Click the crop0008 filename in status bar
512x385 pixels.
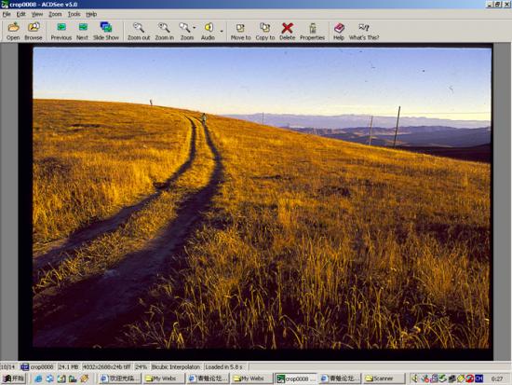tap(37, 367)
